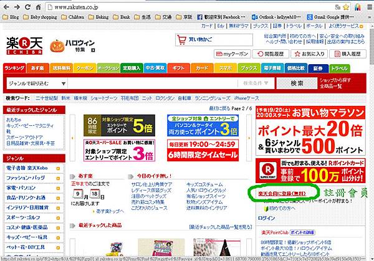Click the left carousel arrow on banners

click(72, 138)
